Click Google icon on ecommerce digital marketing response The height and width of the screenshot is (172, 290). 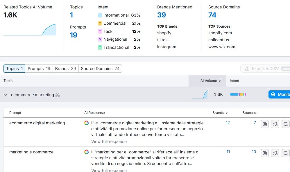click(x=86, y=123)
